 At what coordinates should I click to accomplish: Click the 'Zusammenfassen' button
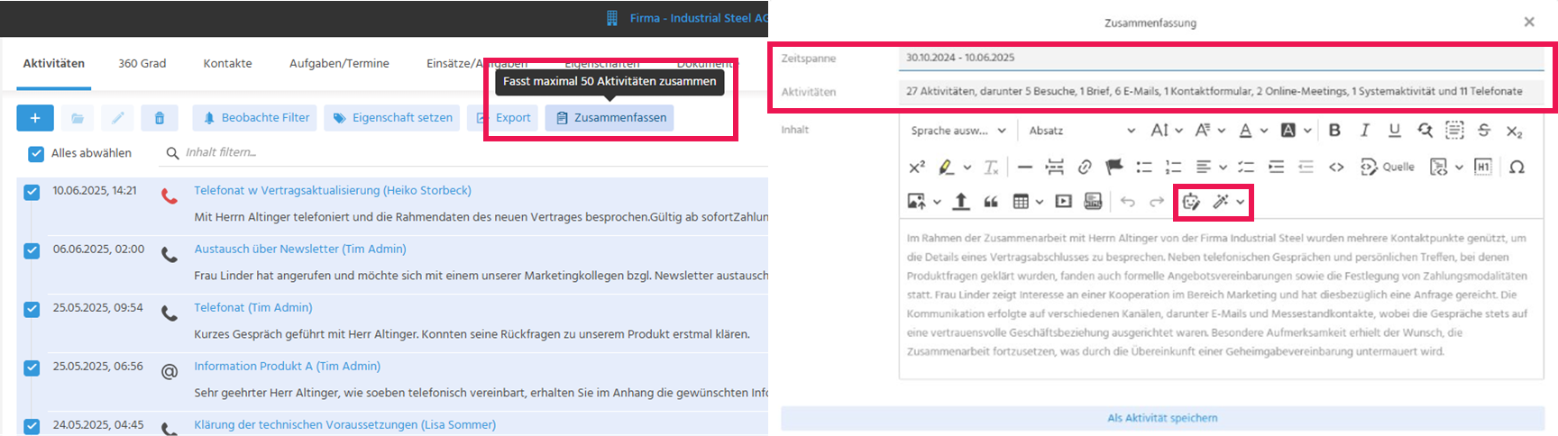(609, 118)
